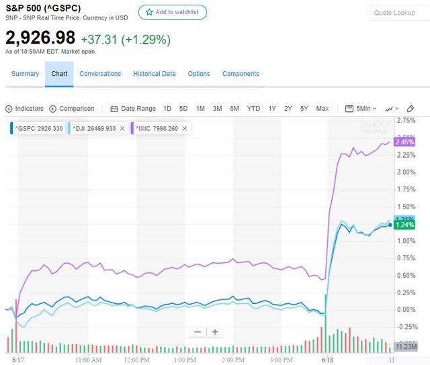The width and height of the screenshot is (430, 365).
Task: Click the ^DJI 26469.930 legend label
Action: pos(94,129)
